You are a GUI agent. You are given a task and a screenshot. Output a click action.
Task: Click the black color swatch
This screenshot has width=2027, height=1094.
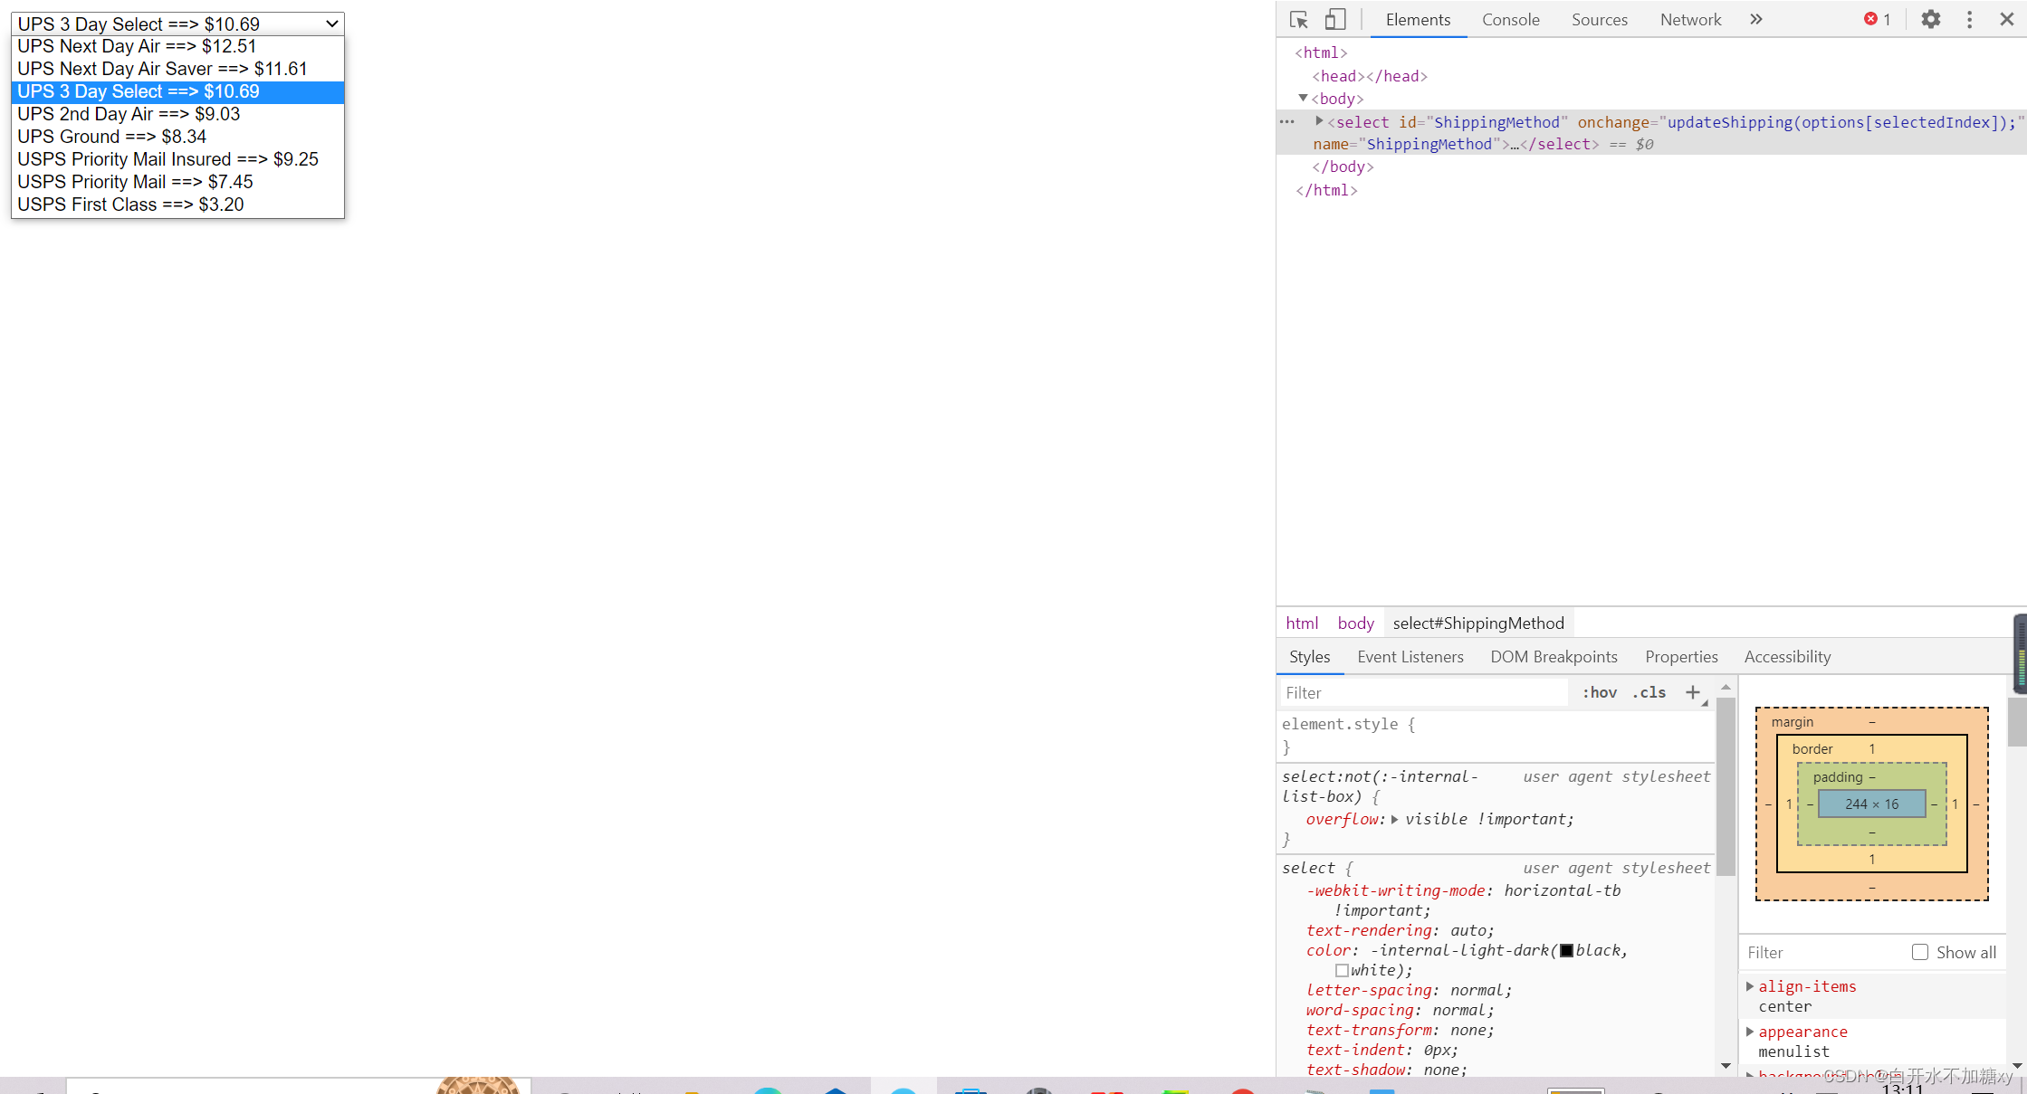tap(1566, 951)
